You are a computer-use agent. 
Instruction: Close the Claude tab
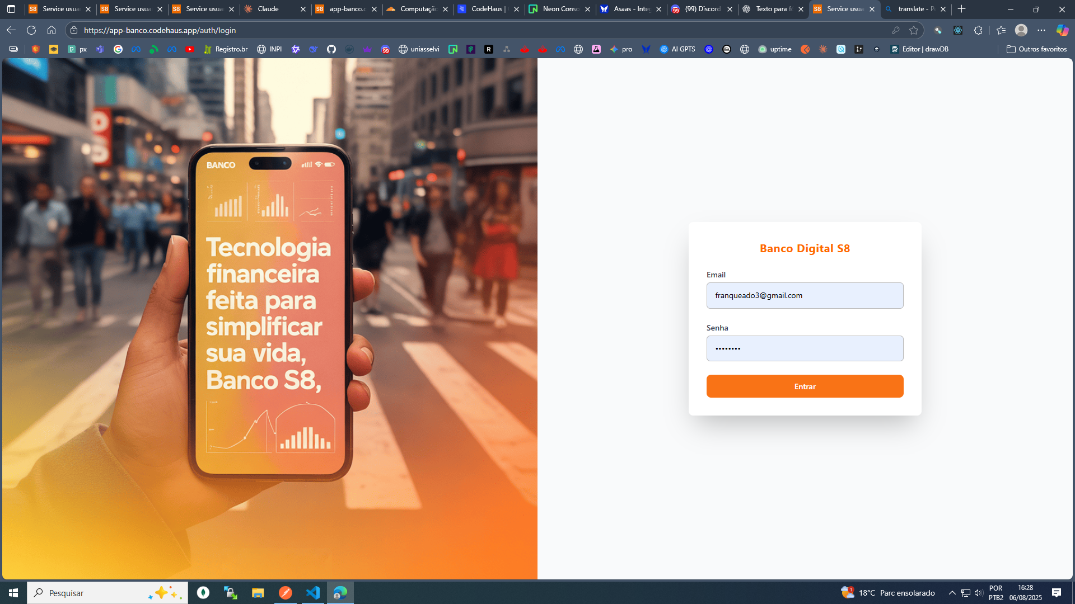[x=303, y=9]
